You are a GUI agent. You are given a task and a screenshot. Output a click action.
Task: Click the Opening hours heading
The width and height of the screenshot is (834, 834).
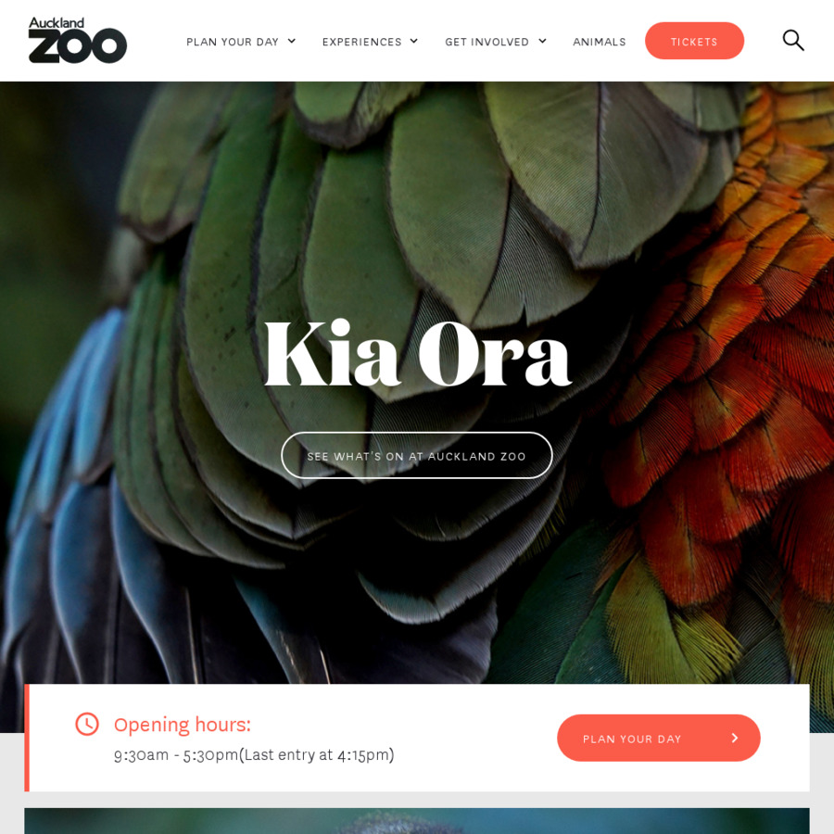coord(182,725)
